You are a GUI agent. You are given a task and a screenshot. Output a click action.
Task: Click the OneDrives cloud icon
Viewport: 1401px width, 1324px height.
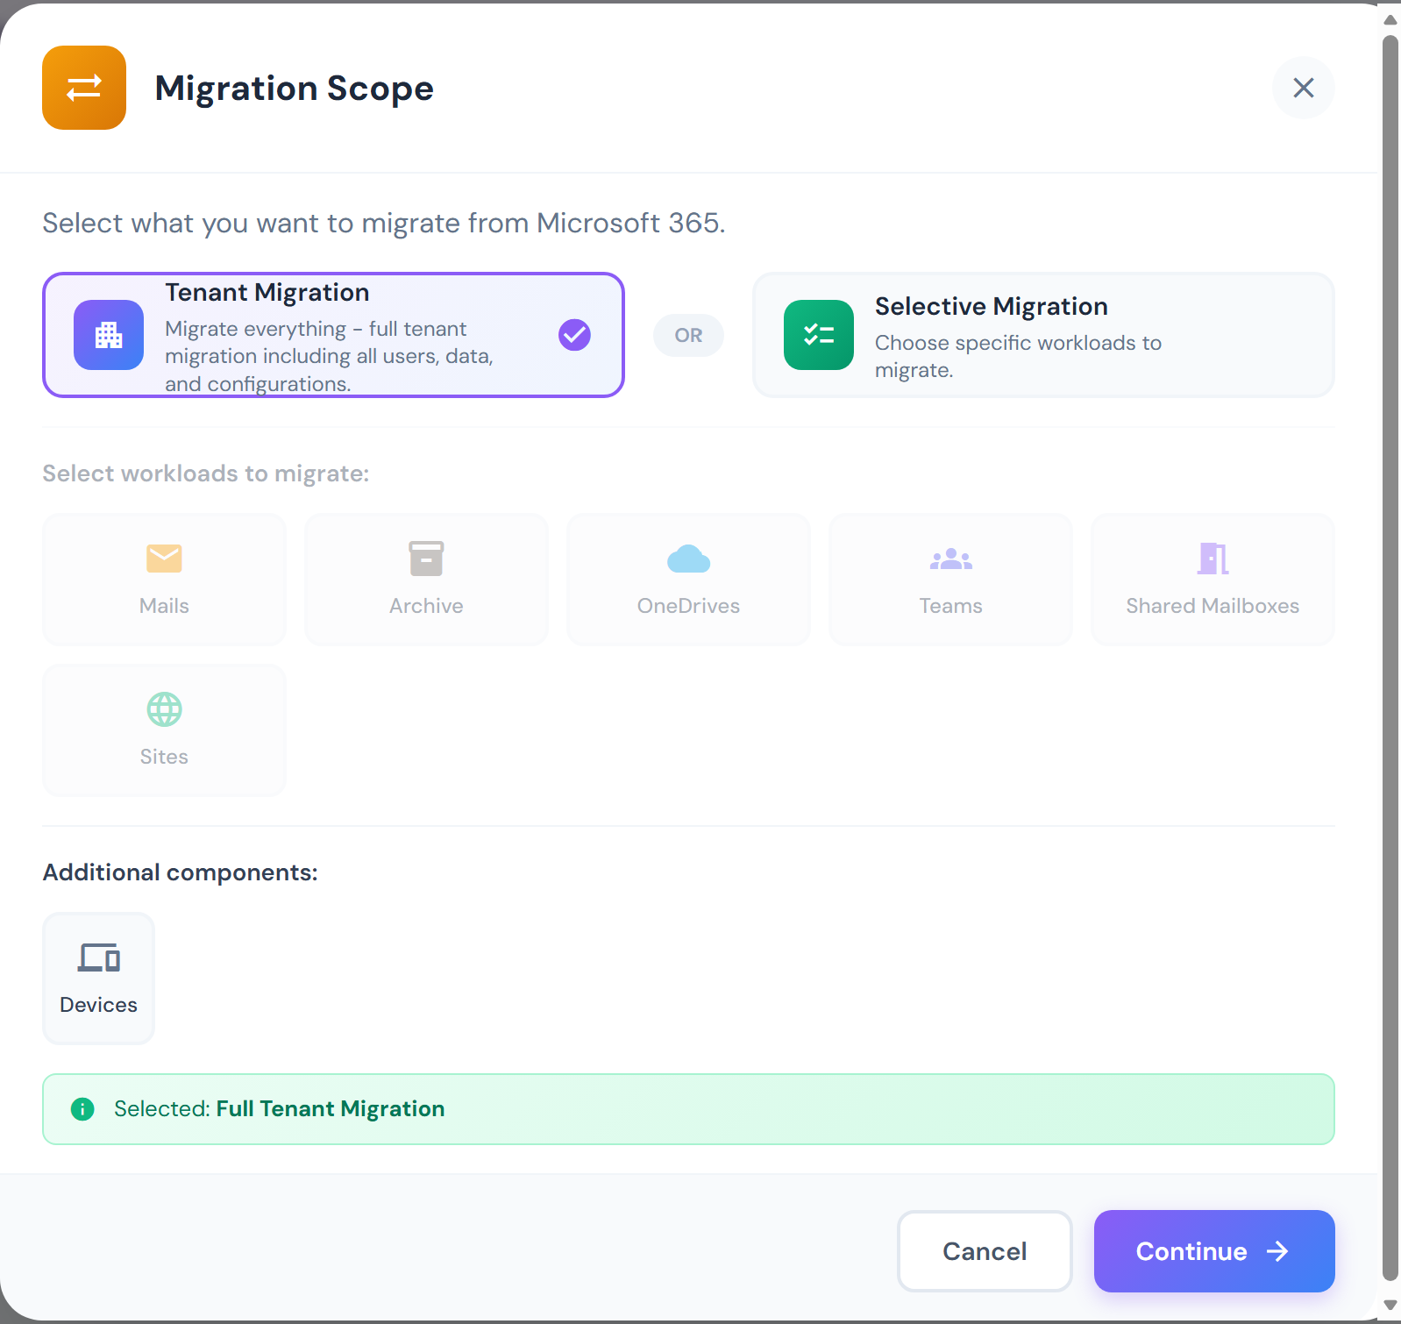pos(688,559)
